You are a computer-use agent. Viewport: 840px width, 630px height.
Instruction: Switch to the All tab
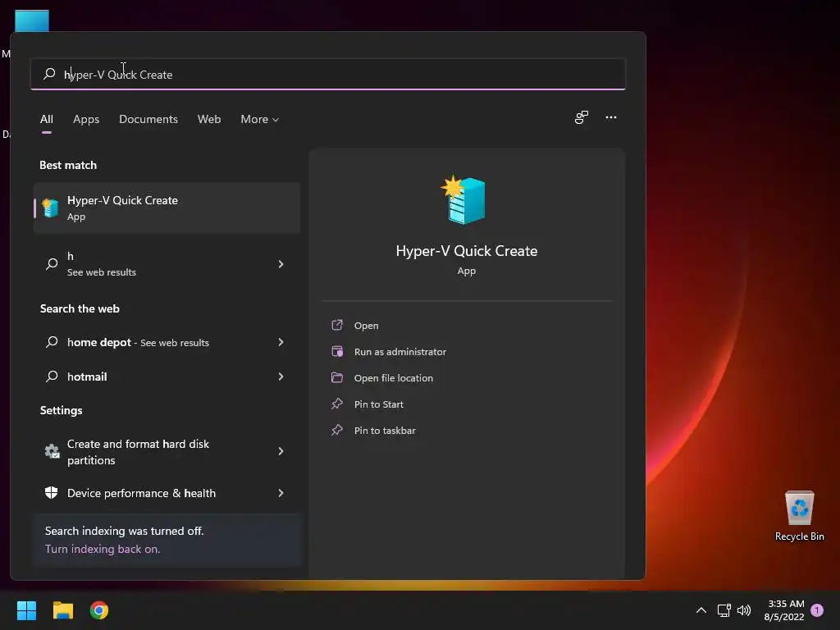(47, 119)
